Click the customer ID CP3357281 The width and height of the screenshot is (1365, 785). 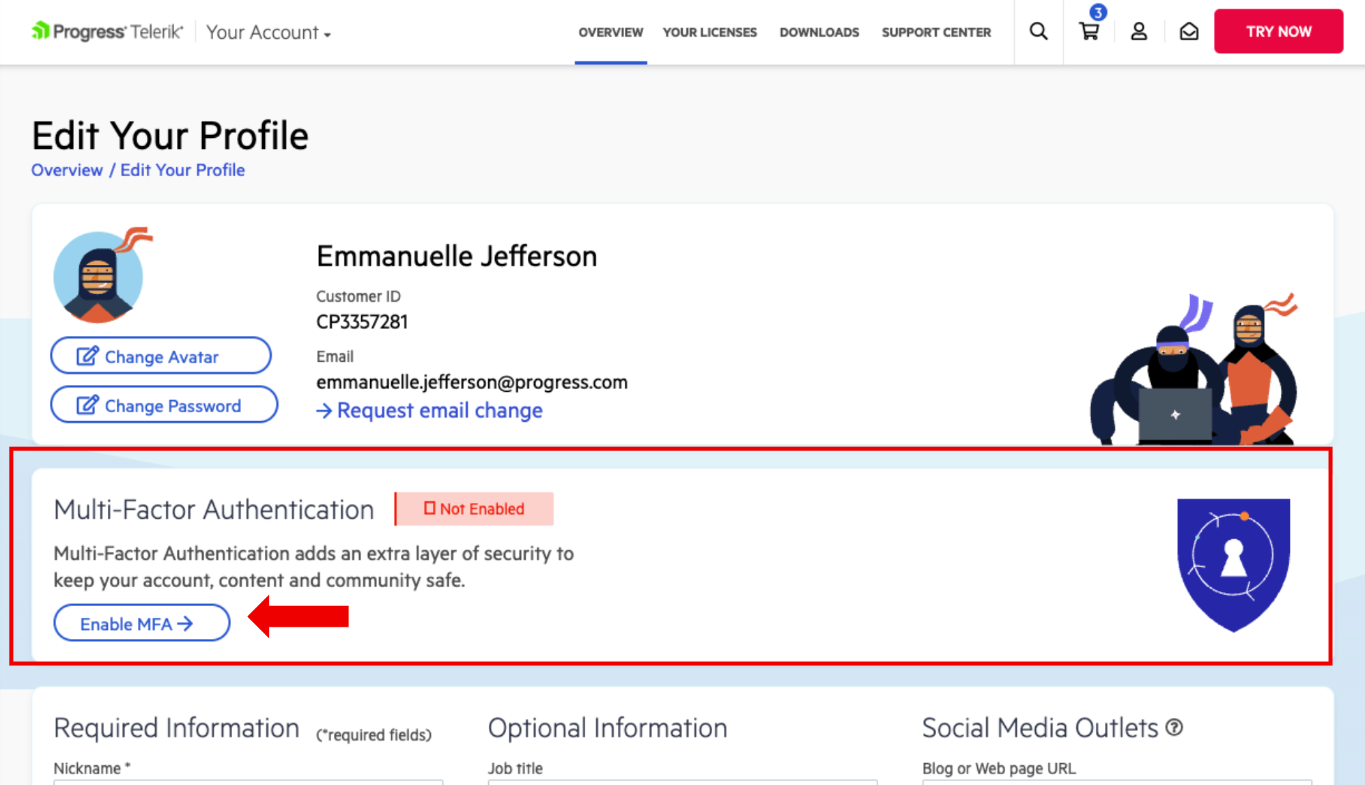(x=362, y=322)
